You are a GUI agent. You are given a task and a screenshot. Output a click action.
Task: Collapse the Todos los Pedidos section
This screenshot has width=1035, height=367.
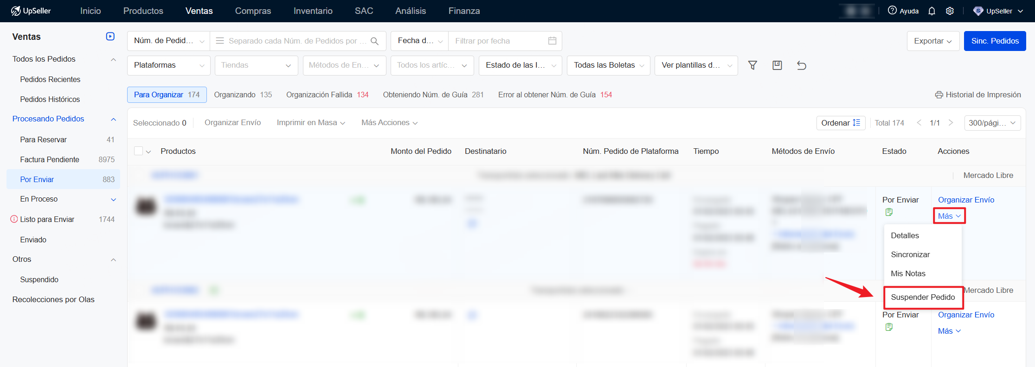point(113,59)
